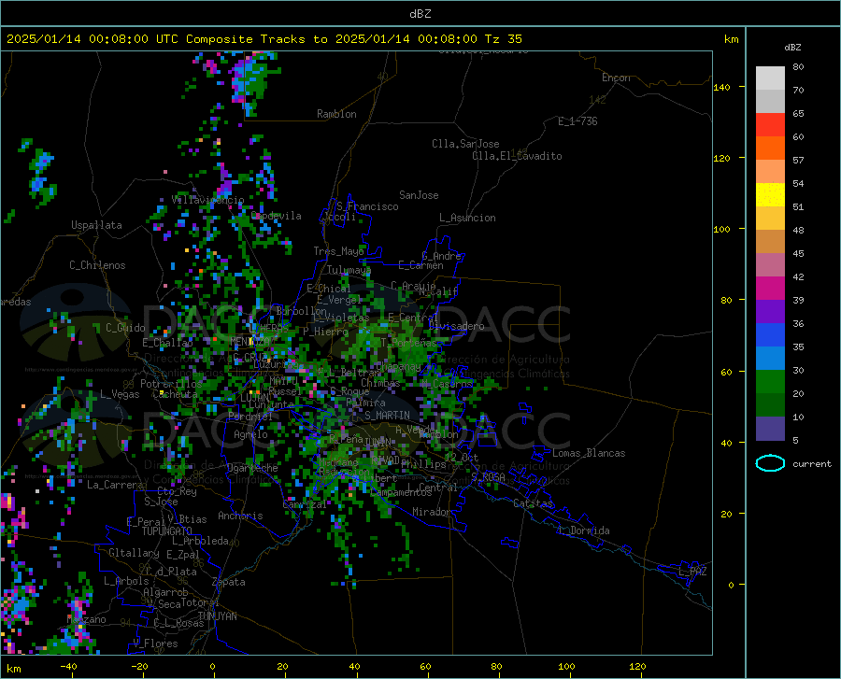Screen dimensions: 841x679
Task: Select the magenta 42-39 dBZ legend swatch
Action: [770, 289]
